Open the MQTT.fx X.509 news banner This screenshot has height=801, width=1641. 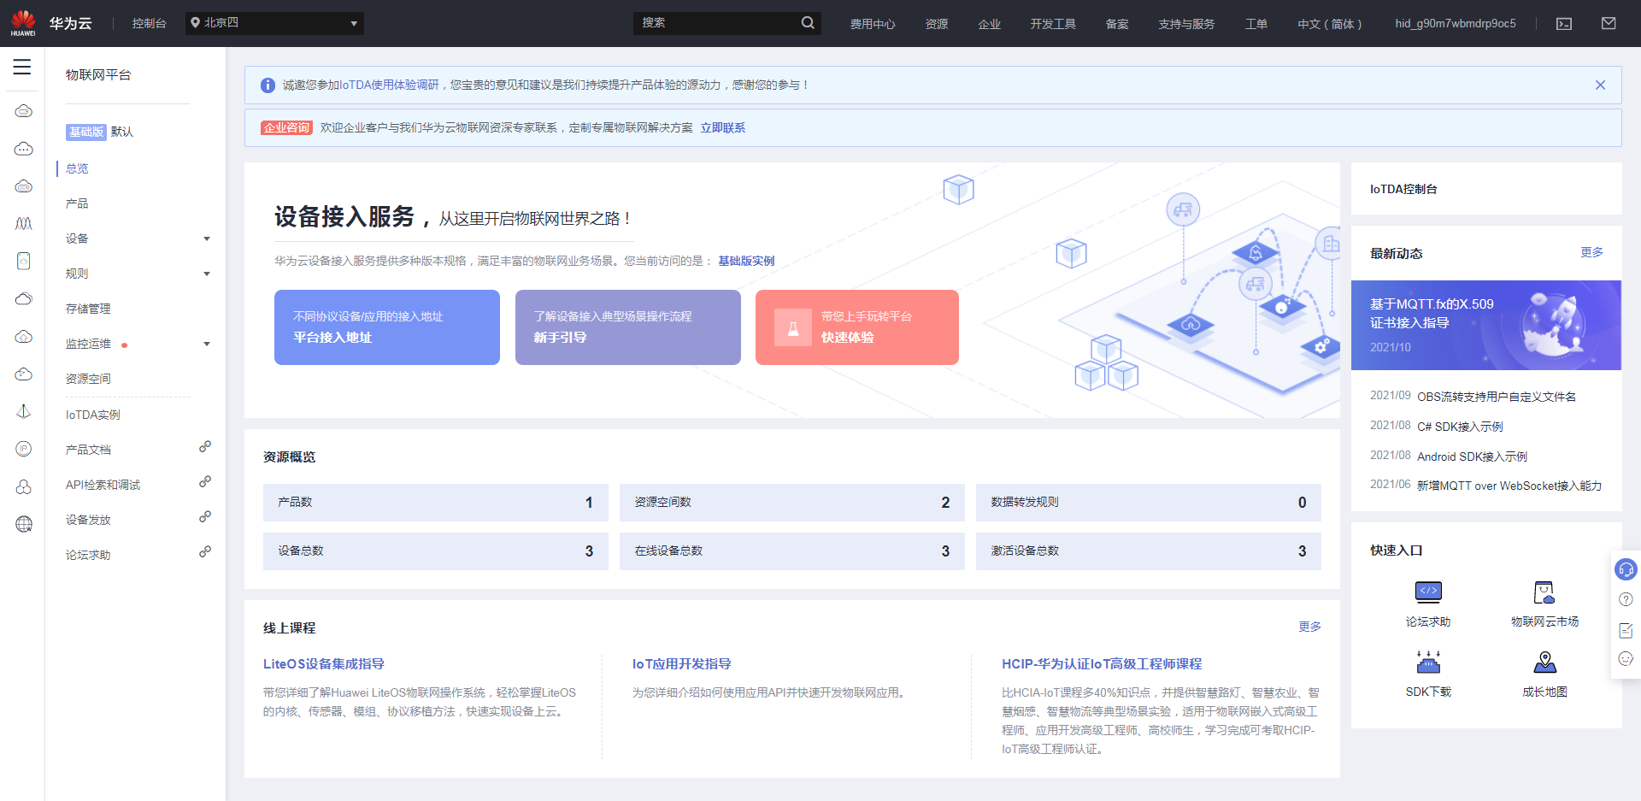pos(1485,325)
